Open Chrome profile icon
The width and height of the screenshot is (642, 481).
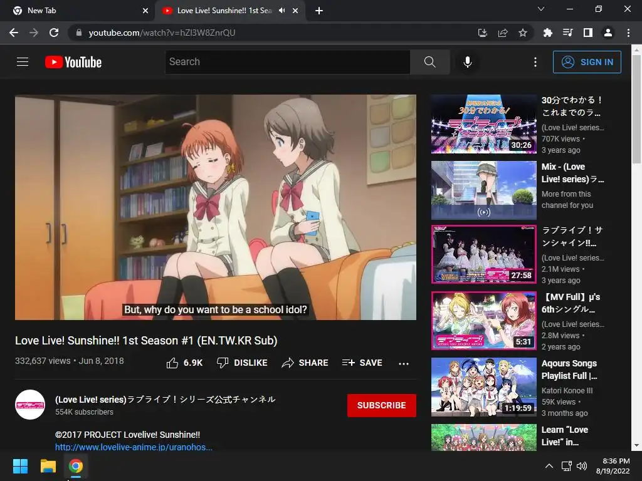pos(608,33)
